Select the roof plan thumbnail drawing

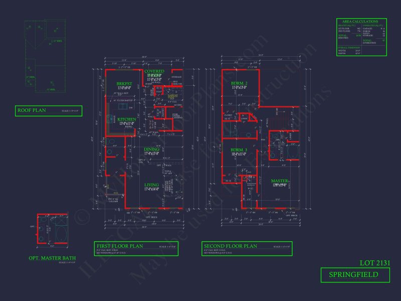click(x=45, y=56)
